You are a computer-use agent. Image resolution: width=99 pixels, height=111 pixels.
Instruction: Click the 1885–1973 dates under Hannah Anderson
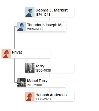pyautogui.click(x=43, y=99)
